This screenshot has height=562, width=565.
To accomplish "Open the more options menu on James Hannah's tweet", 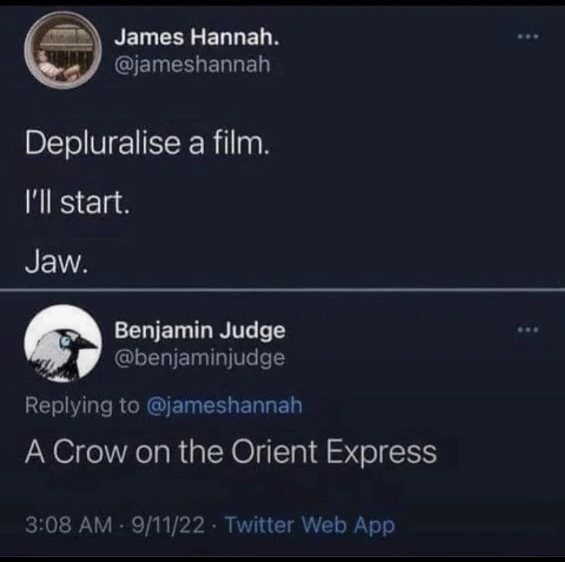I will [x=528, y=36].
